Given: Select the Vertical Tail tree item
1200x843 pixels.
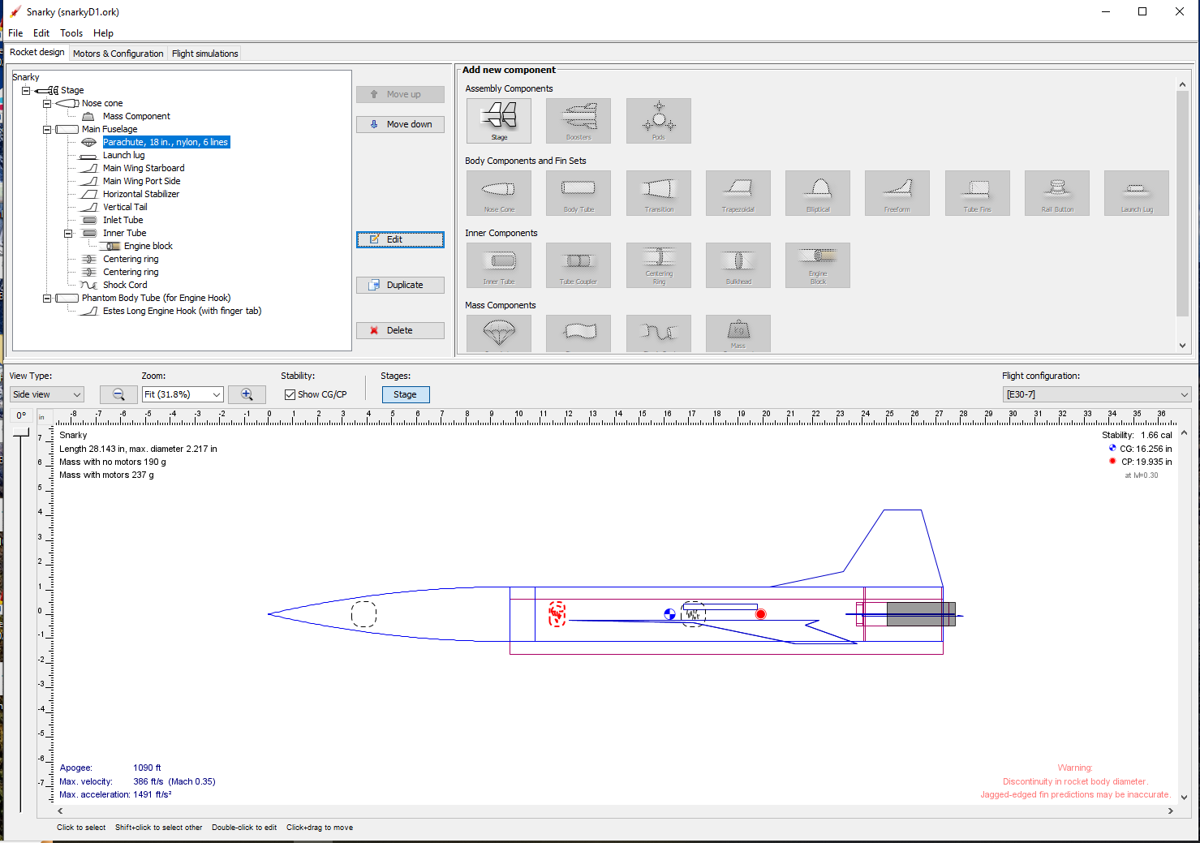Looking at the screenshot, I should coord(125,207).
